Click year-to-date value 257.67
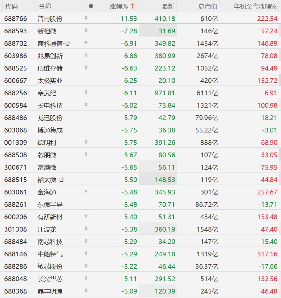This screenshot has width=281, height=298. pyautogui.click(x=267, y=192)
